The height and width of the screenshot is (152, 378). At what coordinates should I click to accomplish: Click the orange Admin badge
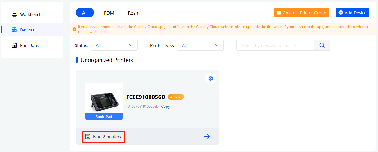(176, 97)
